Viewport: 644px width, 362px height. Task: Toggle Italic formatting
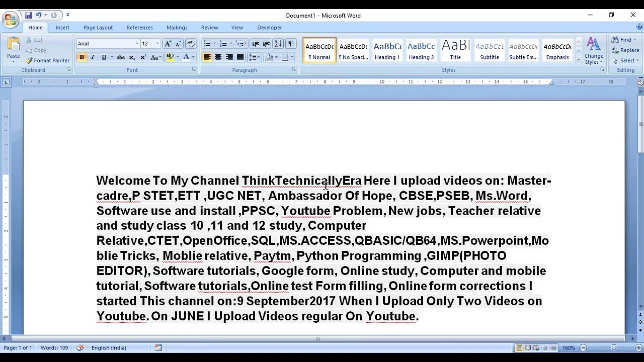pos(93,57)
